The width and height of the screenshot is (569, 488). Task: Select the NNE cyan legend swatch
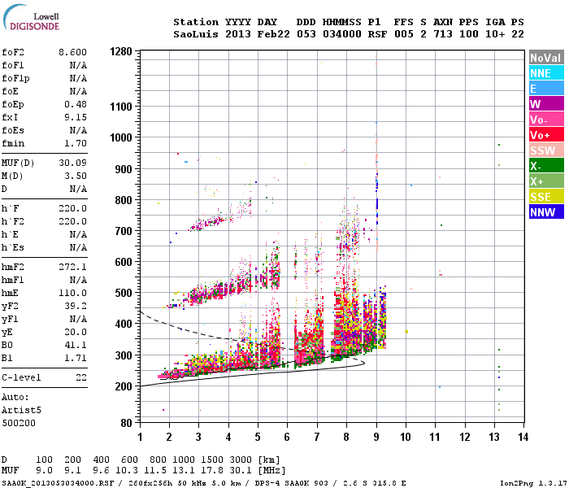[546, 73]
